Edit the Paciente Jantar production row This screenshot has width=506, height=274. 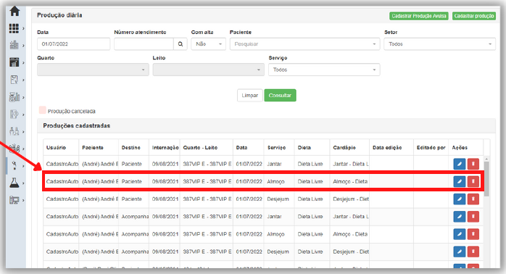459,164
